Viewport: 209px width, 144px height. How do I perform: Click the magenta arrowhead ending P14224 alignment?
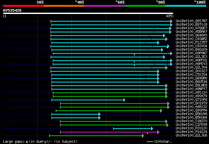pos(158,132)
